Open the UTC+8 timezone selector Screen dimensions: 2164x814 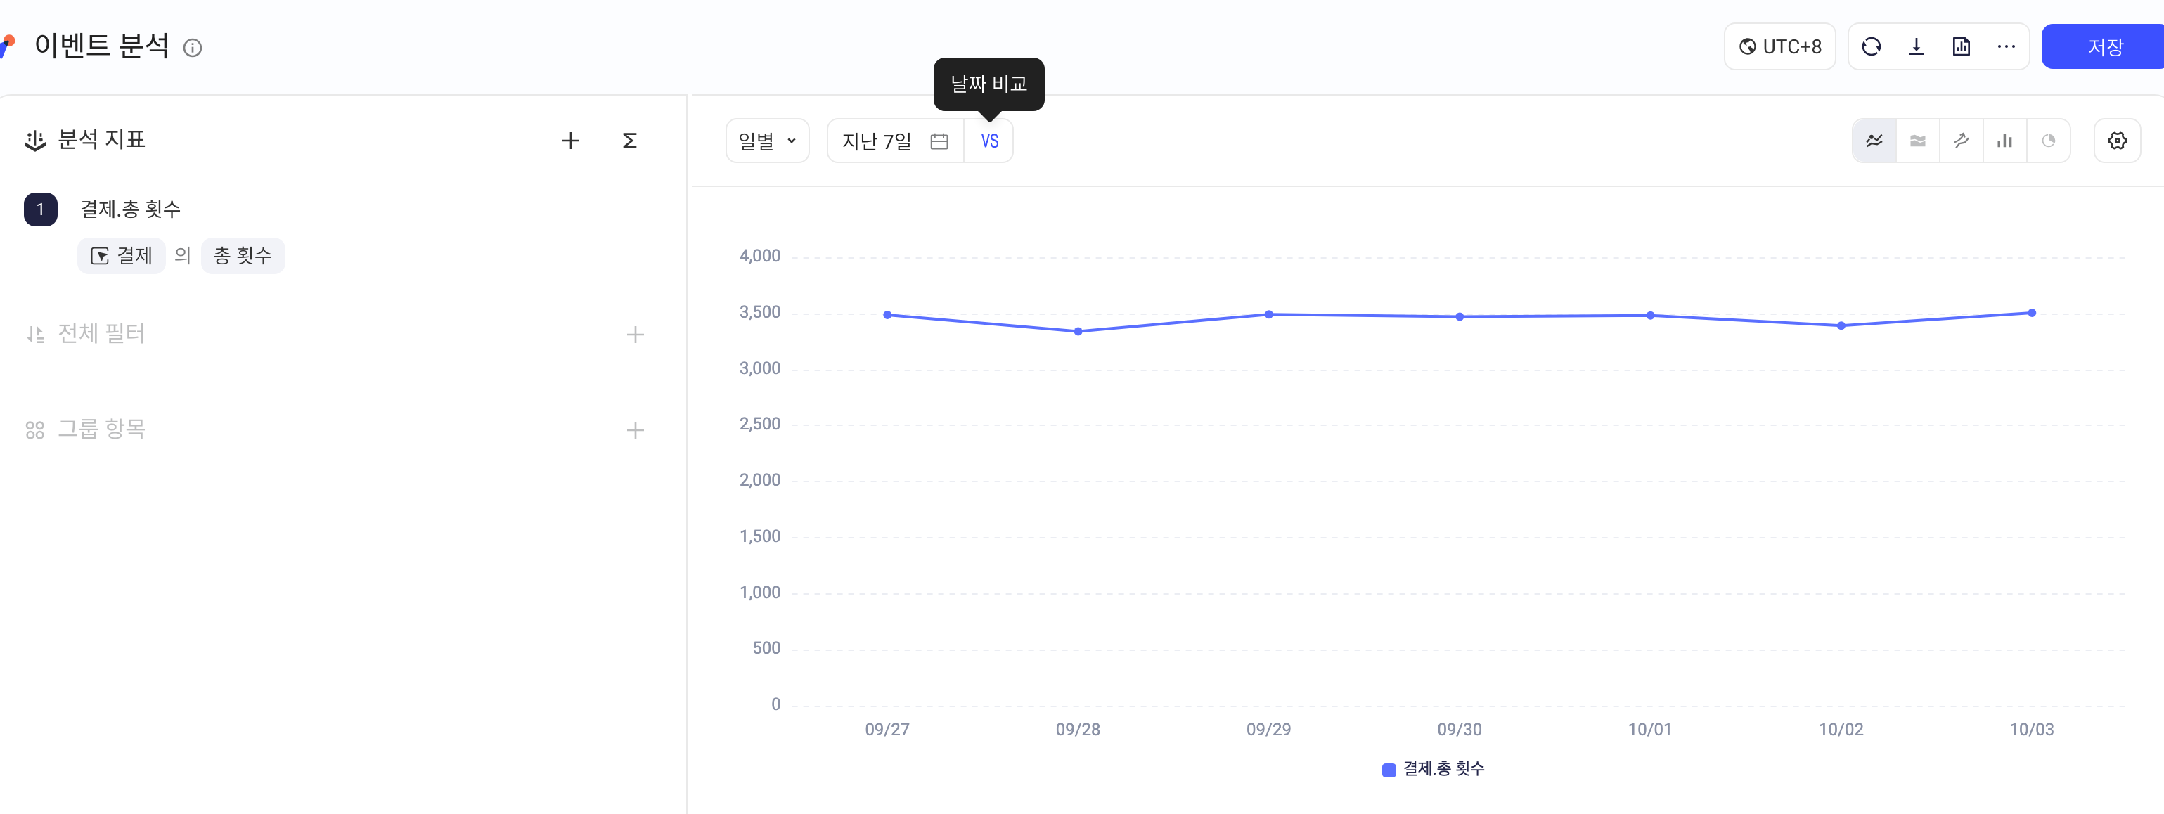click(x=1779, y=47)
